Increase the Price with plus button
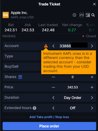98x131 pixels. 92,87
